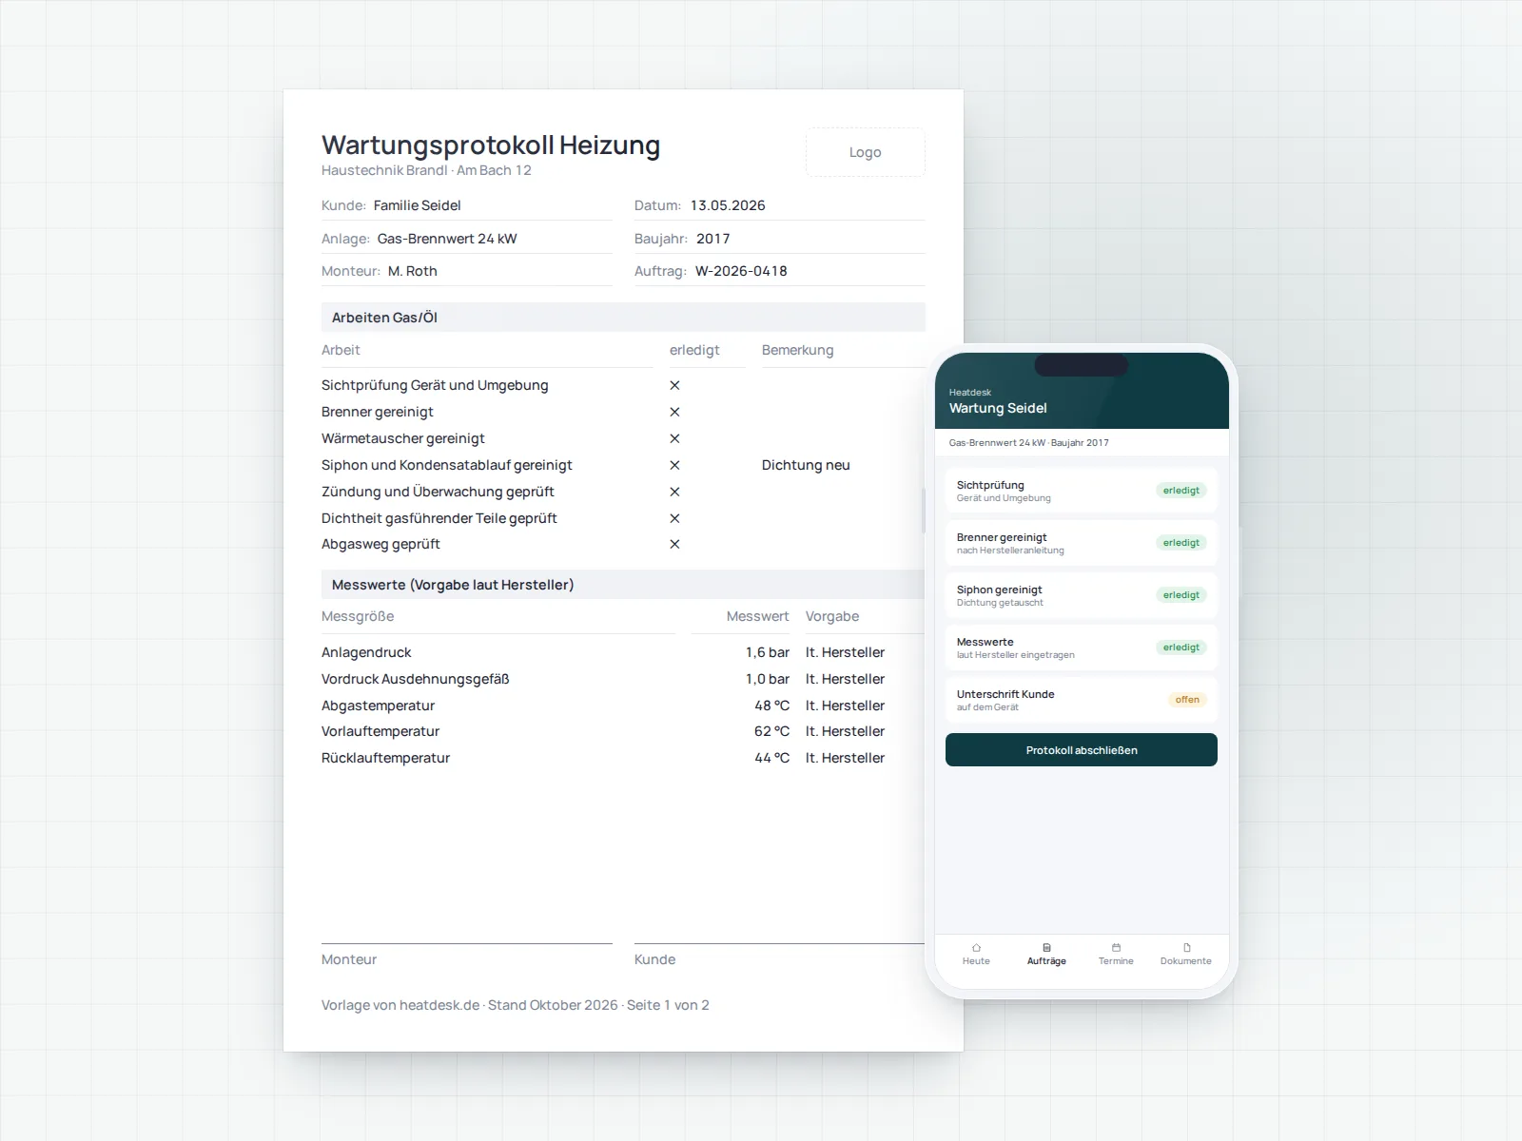This screenshot has height=1141, width=1522.
Task: Toggle Siphon und Kondensatablauf erledigt mark
Action: [x=674, y=465]
